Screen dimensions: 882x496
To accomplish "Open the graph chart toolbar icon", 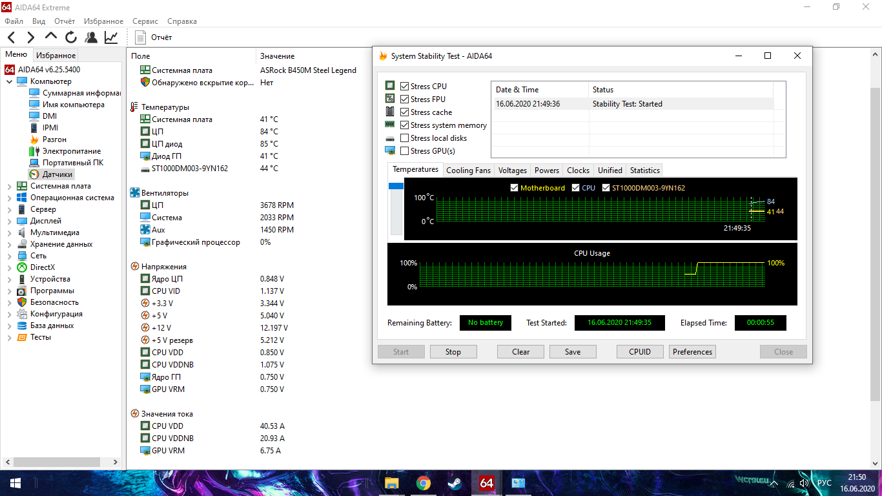I will click(111, 37).
